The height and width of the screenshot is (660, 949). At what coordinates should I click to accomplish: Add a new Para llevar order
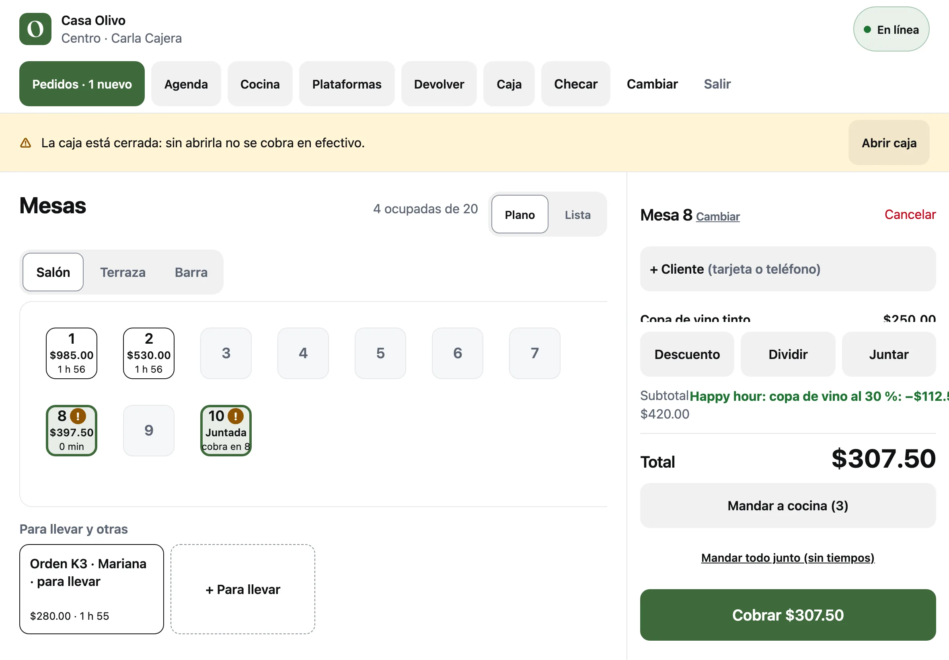[x=242, y=589]
